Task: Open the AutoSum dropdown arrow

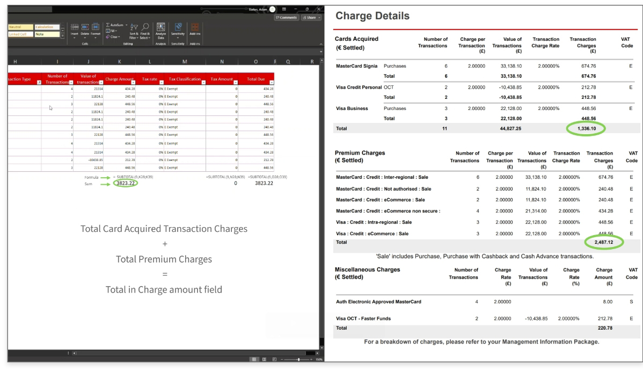Action: pyautogui.click(x=126, y=25)
